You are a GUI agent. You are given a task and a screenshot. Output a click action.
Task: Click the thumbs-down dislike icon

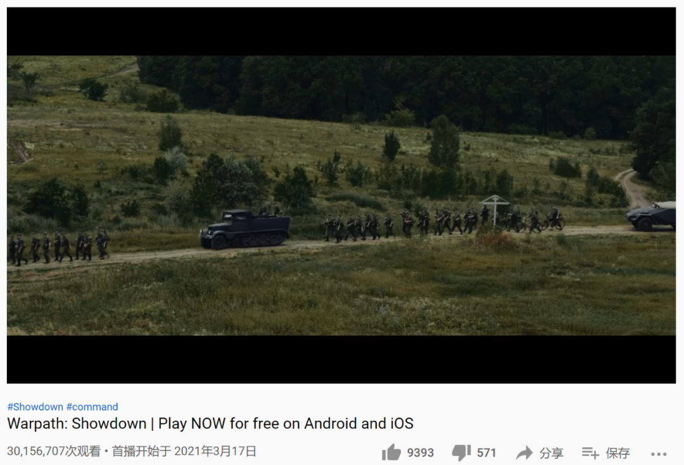point(462,453)
